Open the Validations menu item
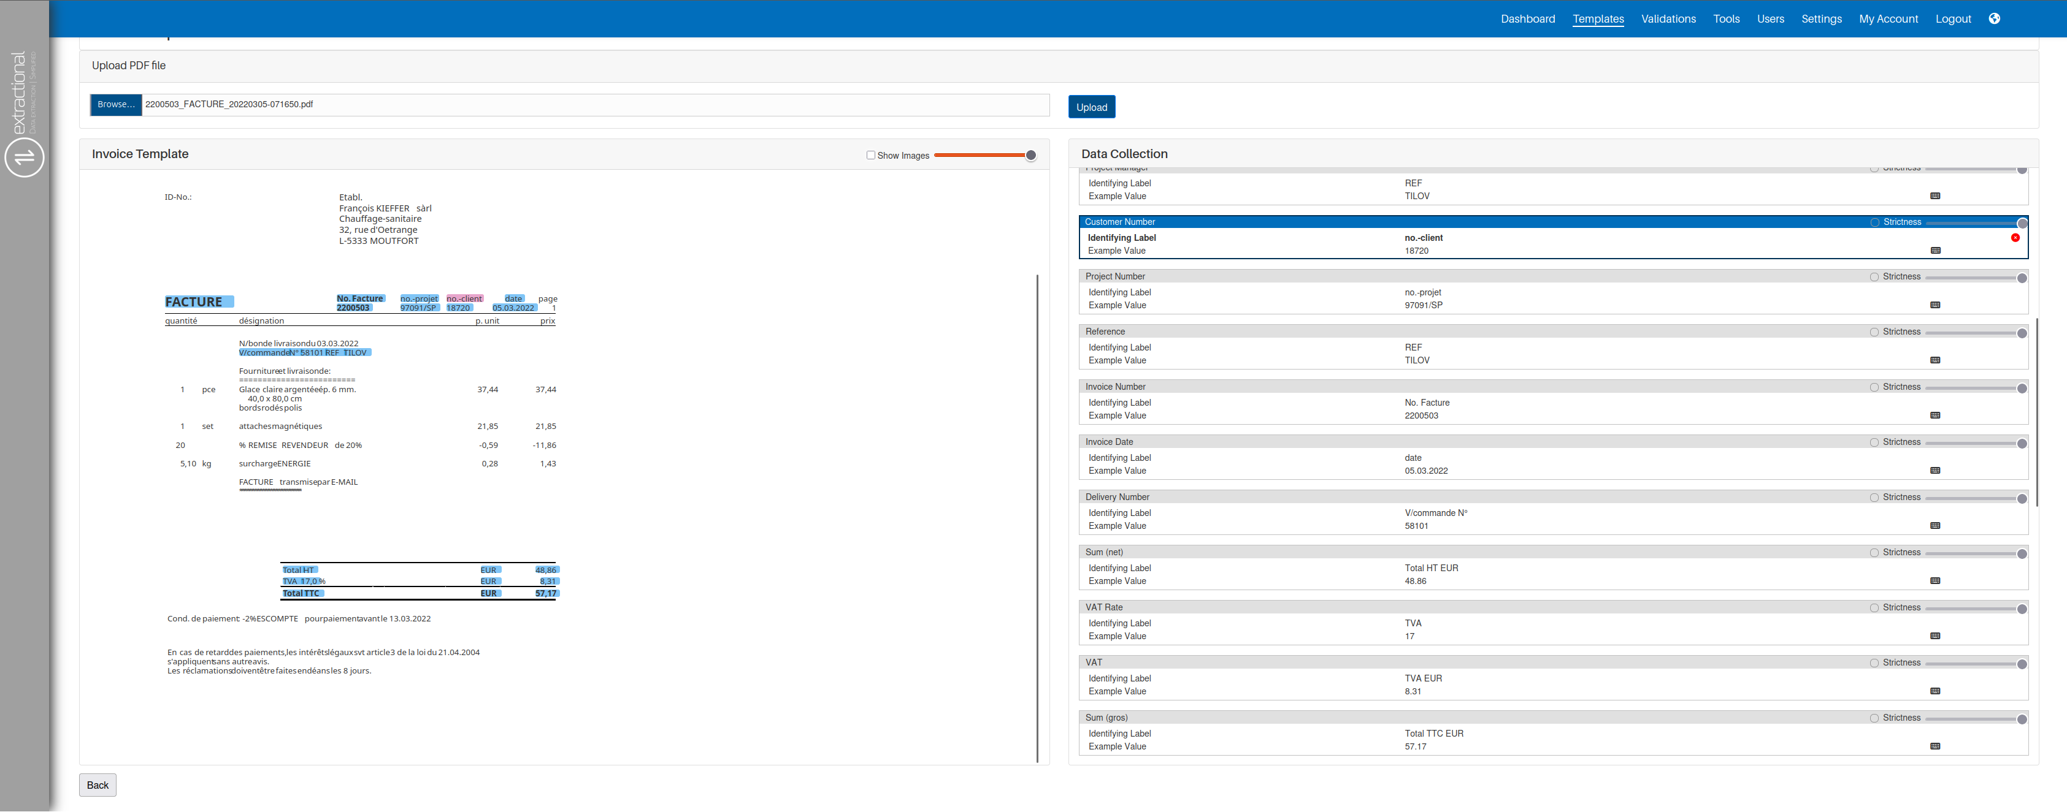The image size is (2067, 812). (x=1668, y=18)
